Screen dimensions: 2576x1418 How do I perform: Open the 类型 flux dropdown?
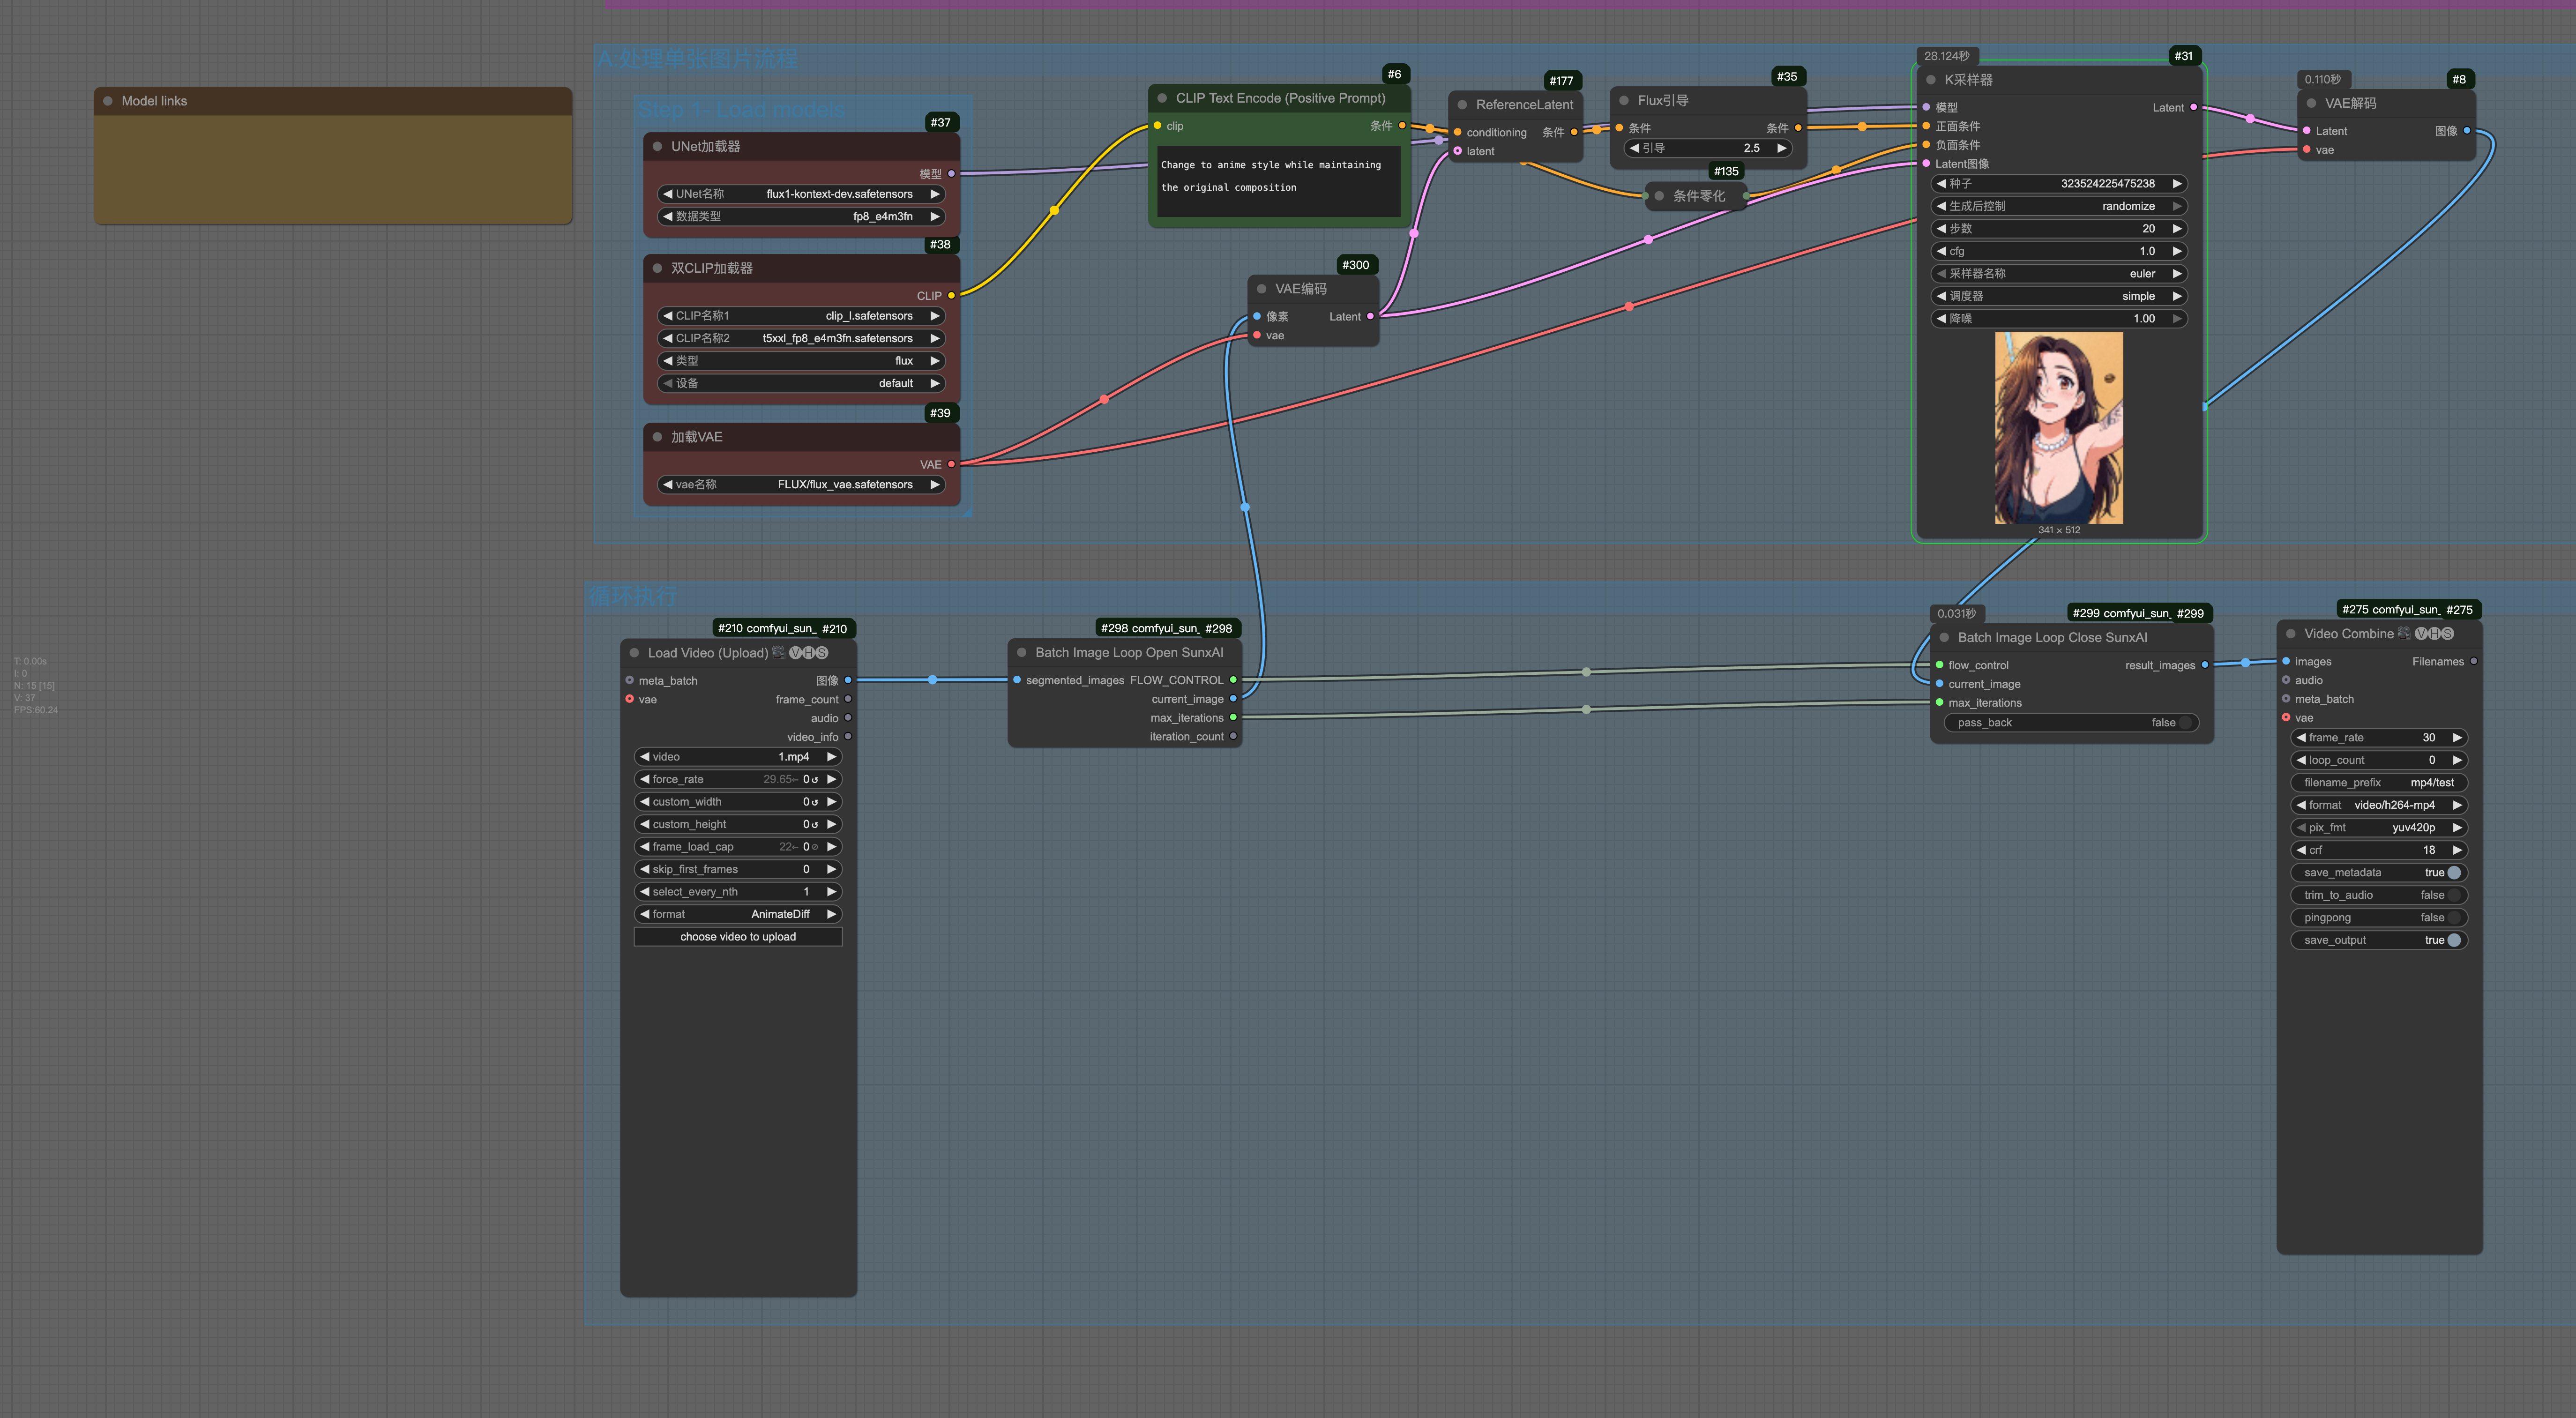801,361
